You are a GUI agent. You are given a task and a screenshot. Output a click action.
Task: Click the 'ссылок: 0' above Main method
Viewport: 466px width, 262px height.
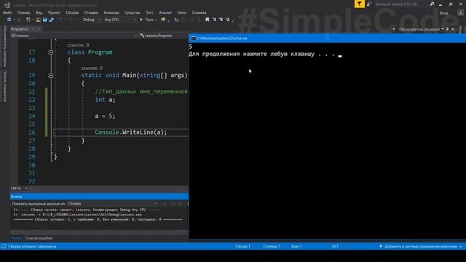(92, 68)
